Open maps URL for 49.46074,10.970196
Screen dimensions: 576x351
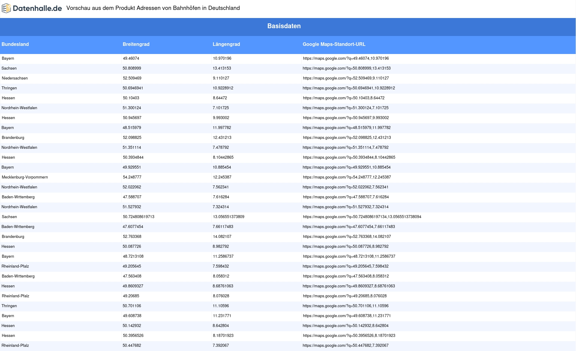346,58
